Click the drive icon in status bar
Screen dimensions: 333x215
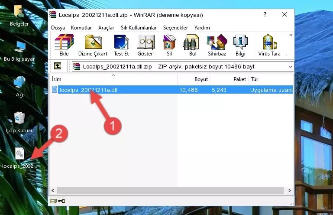(x=53, y=201)
